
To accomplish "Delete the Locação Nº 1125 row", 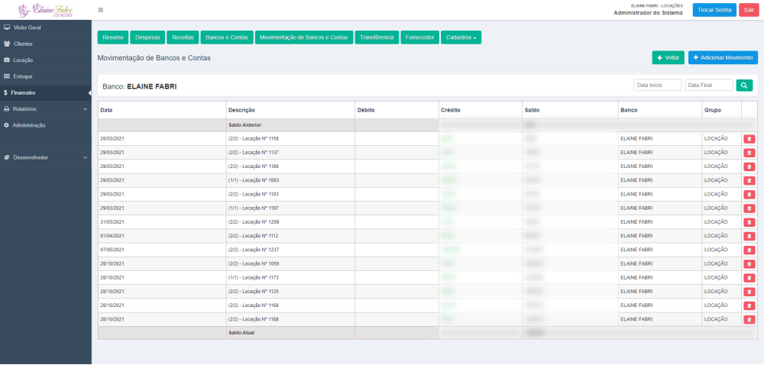I will (749, 292).
